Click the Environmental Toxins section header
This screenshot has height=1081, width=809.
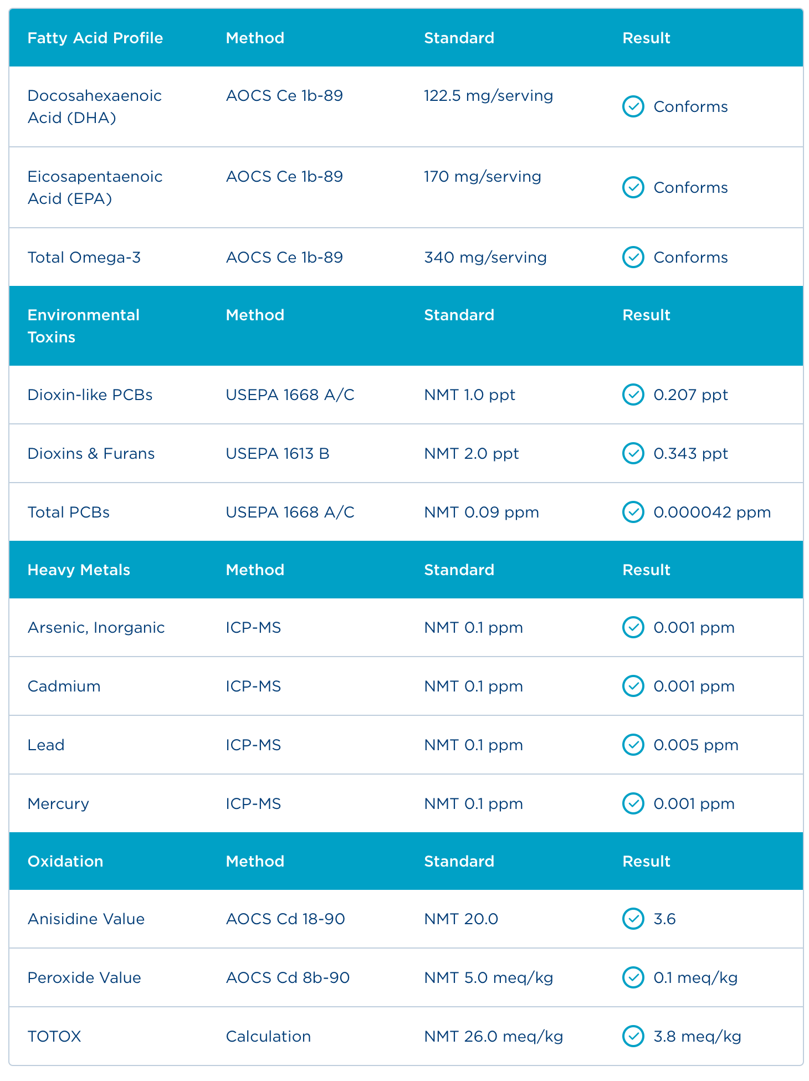tap(83, 326)
